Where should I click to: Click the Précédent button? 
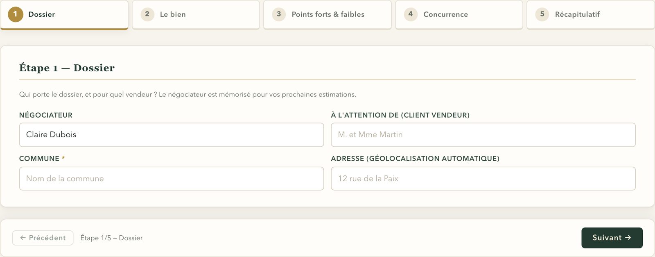tap(43, 238)
